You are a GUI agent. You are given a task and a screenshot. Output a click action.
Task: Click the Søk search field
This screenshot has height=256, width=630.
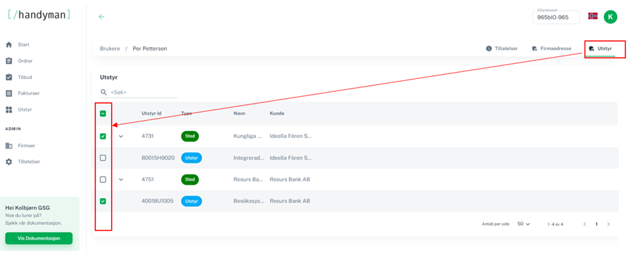coord(139,92)
